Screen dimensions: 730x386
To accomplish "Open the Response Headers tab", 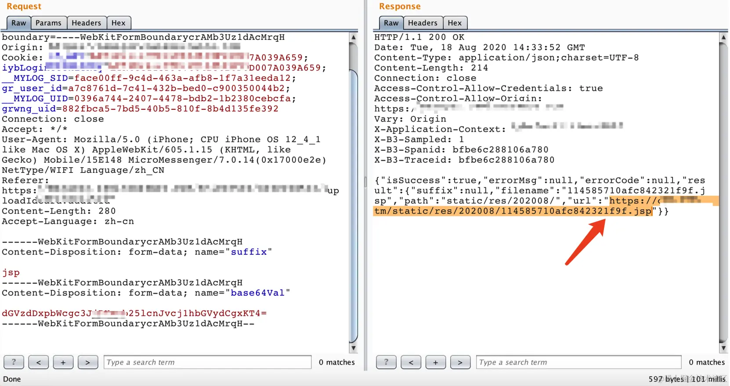I will point(423,23).
